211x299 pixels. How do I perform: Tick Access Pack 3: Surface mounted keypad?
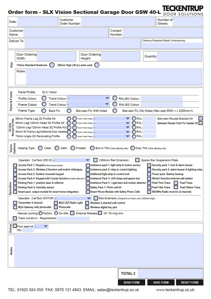click(15, 174)
